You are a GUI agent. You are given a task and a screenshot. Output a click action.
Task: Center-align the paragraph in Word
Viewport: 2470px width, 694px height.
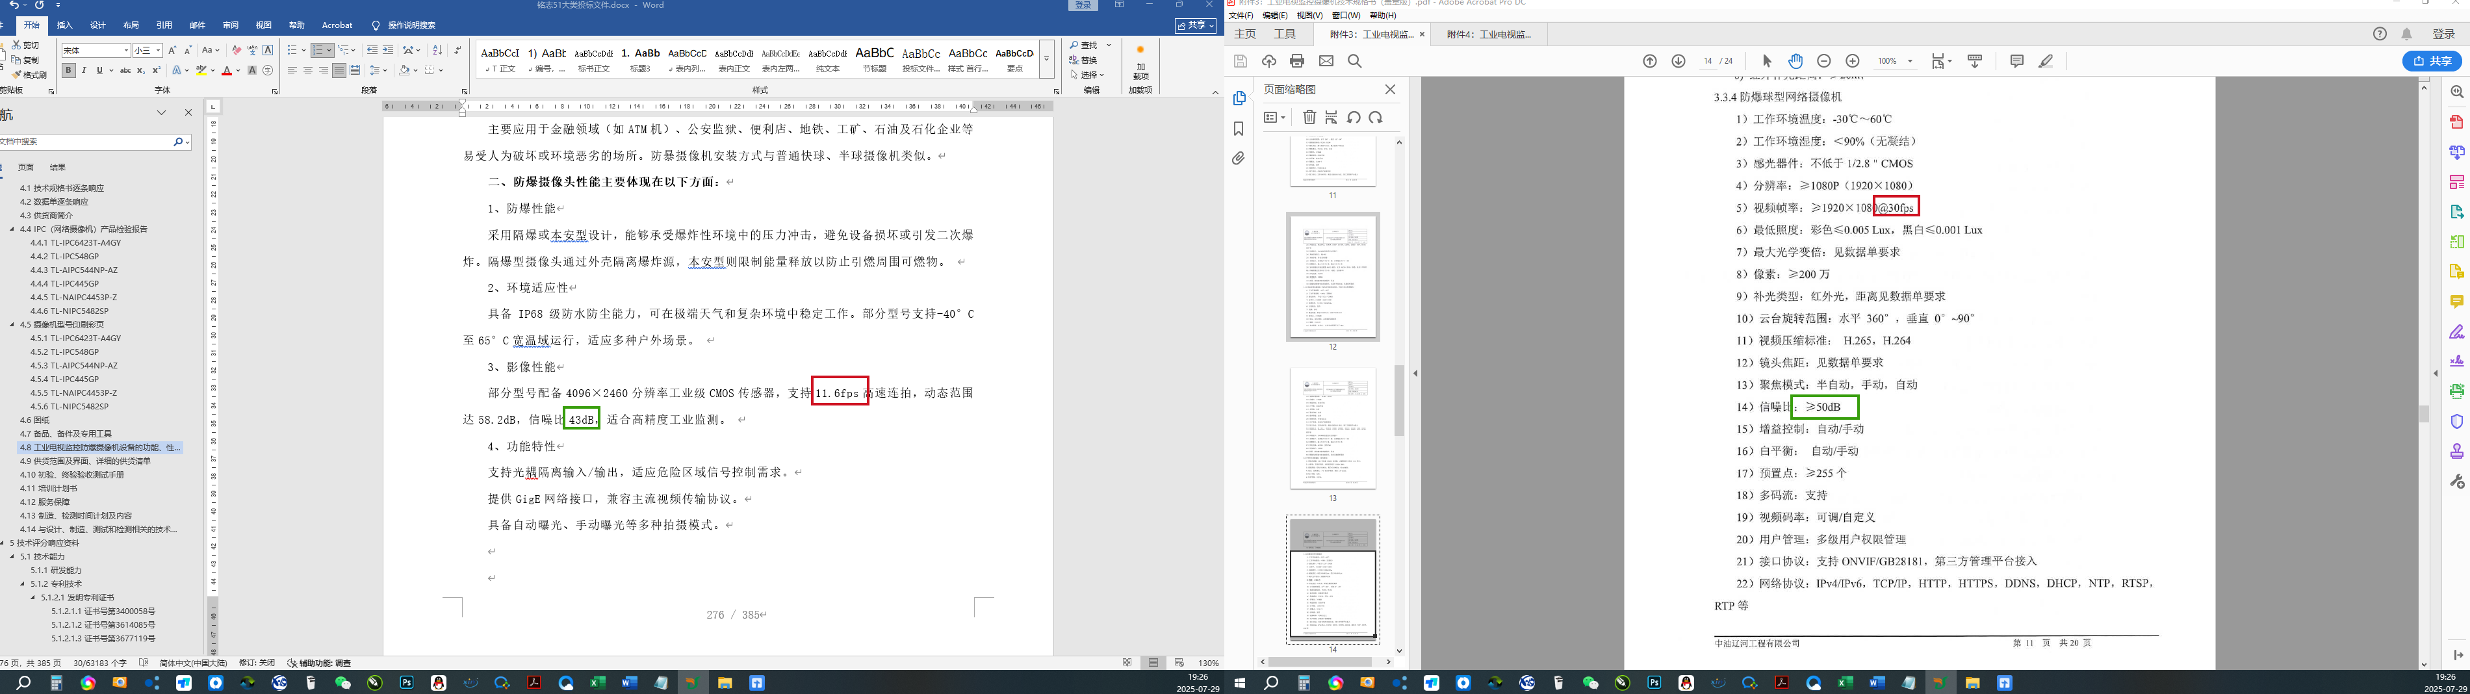[308, 70]
